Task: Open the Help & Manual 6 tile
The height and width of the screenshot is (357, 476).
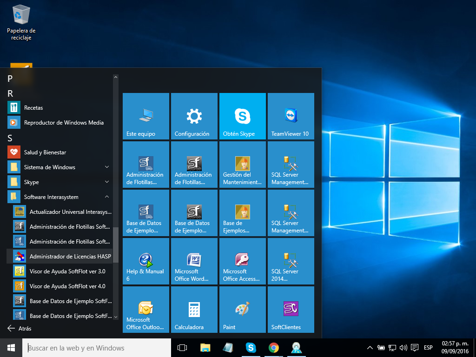Action: pos(145,261)
